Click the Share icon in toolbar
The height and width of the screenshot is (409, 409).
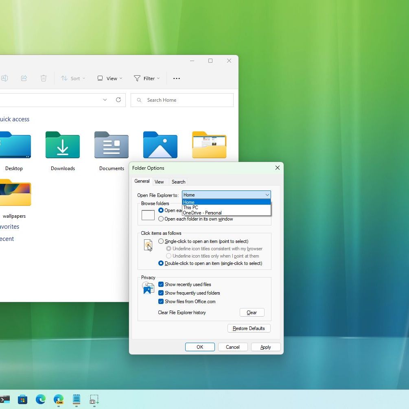coord(24,79)
